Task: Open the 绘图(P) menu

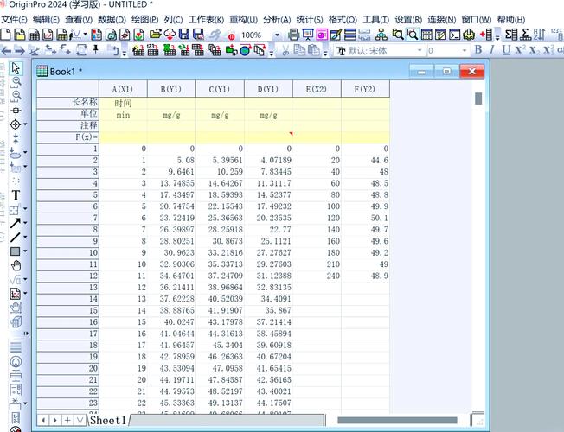Action: tap(143, 20)
